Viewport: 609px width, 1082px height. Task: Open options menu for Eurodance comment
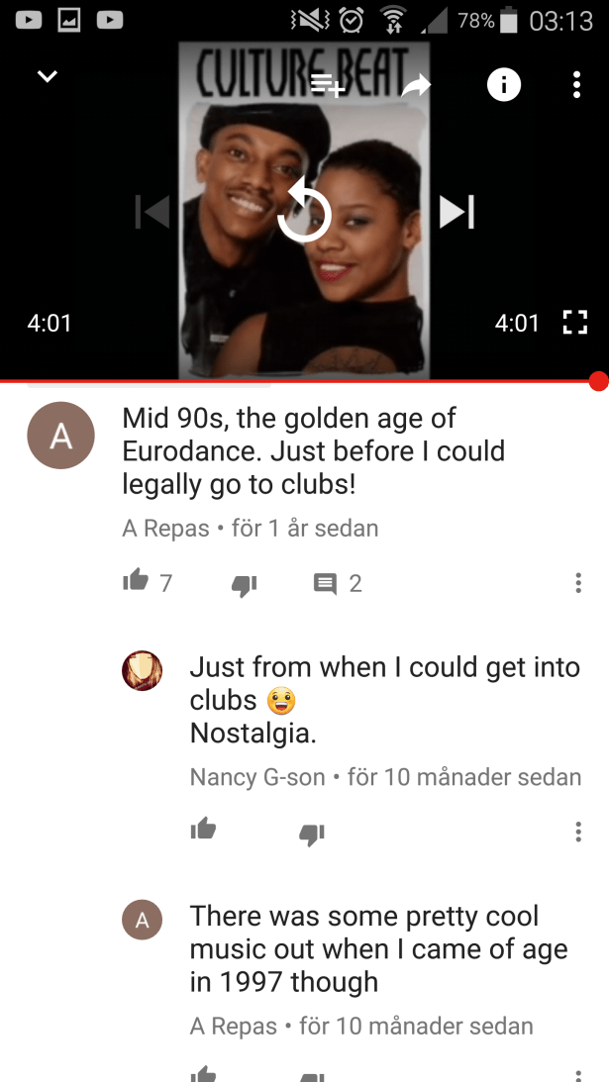coord(578,583)
